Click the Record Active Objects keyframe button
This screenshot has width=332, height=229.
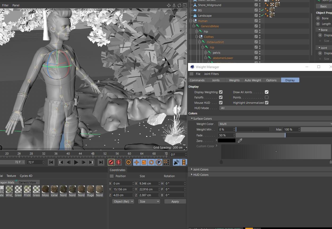click(x=111, y=162)
